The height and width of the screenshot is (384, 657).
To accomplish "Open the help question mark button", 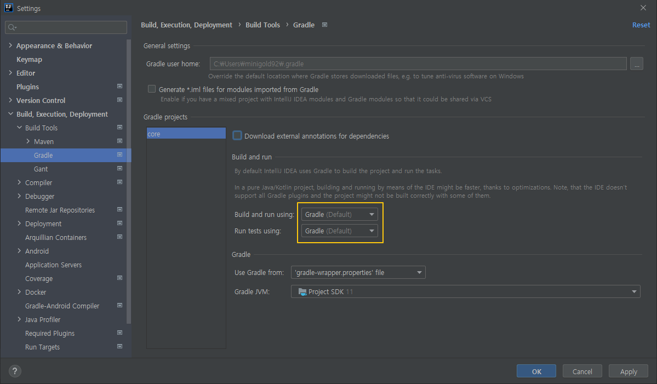I will (x=15, y=371).
